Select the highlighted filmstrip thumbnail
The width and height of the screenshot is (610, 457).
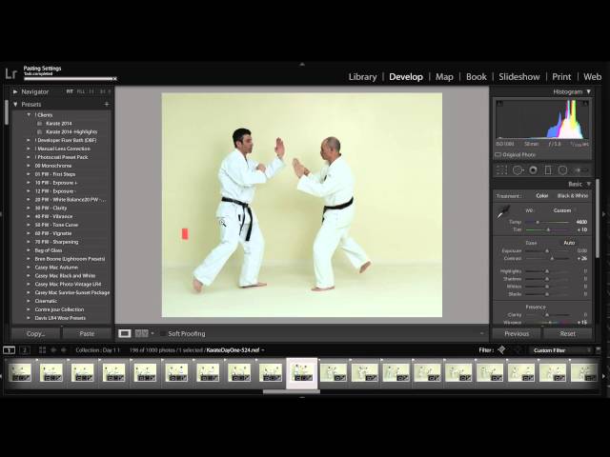coord(302,373)
